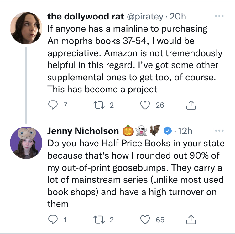Open the second tweet author's display name
235x234 pixels.
click(x=83, y=131)
